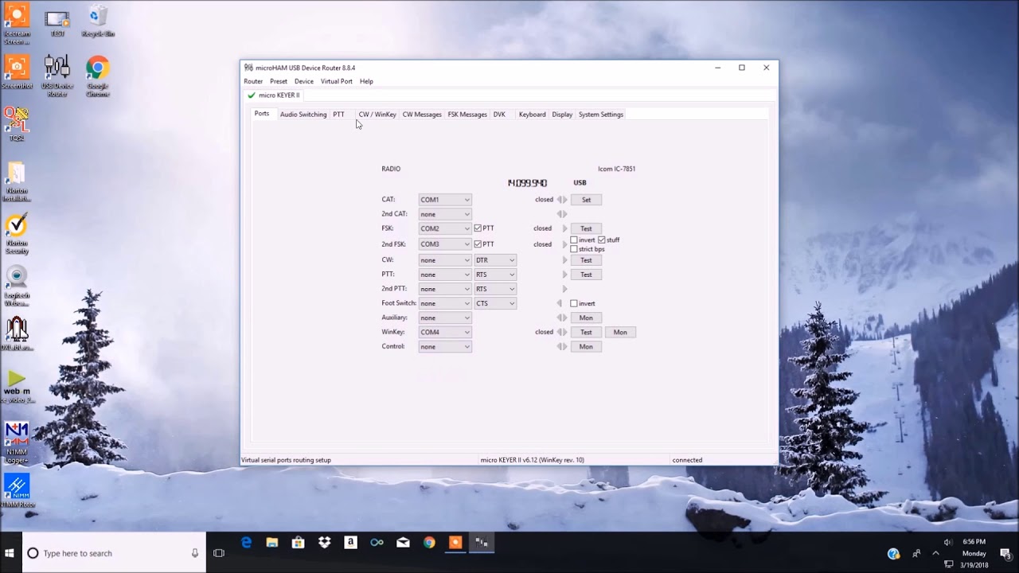Open the TEST desktop shortcut
The width and height of the screenshot is (1019, 573).
(x=57, y=22)
